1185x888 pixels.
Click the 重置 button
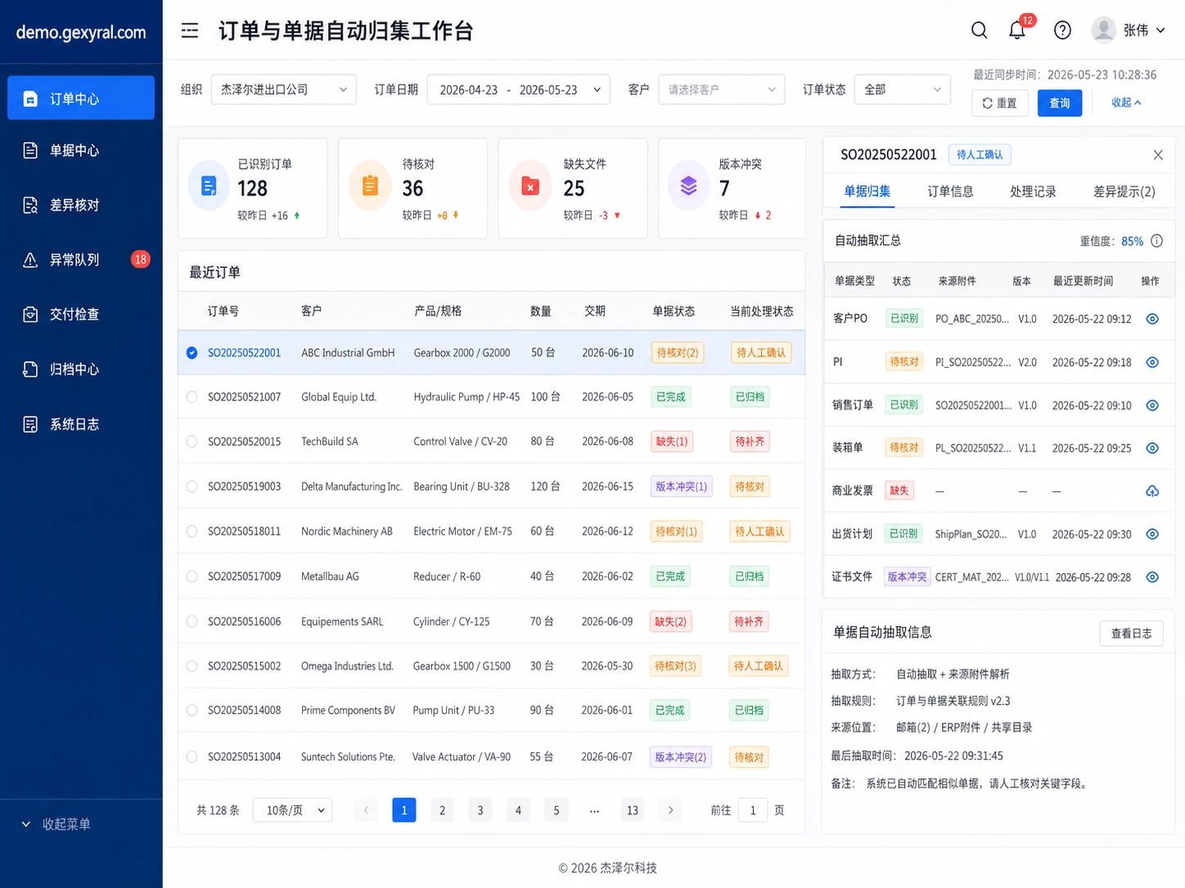point(999,103)
